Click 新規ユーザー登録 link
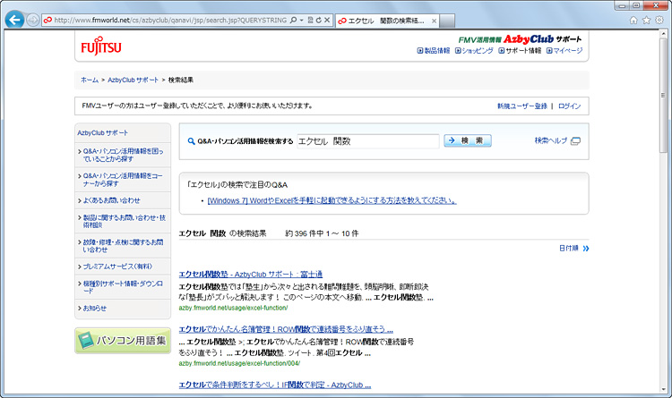The height and width of the screenshot is (398, 672). point(522,106)
